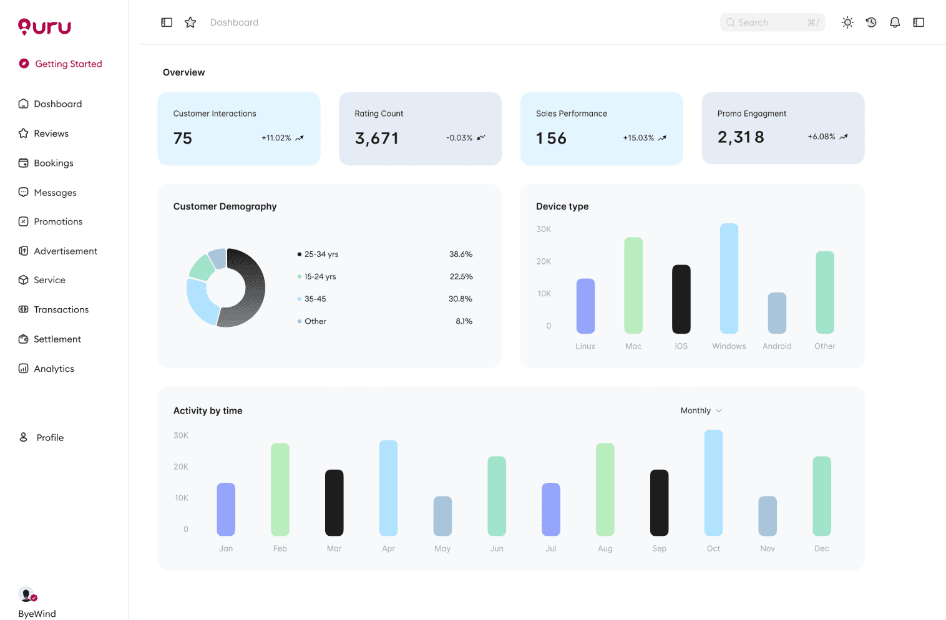Open Bookings in the sidebar
This screenshot has width=946, height=620.
click(54, 163)
